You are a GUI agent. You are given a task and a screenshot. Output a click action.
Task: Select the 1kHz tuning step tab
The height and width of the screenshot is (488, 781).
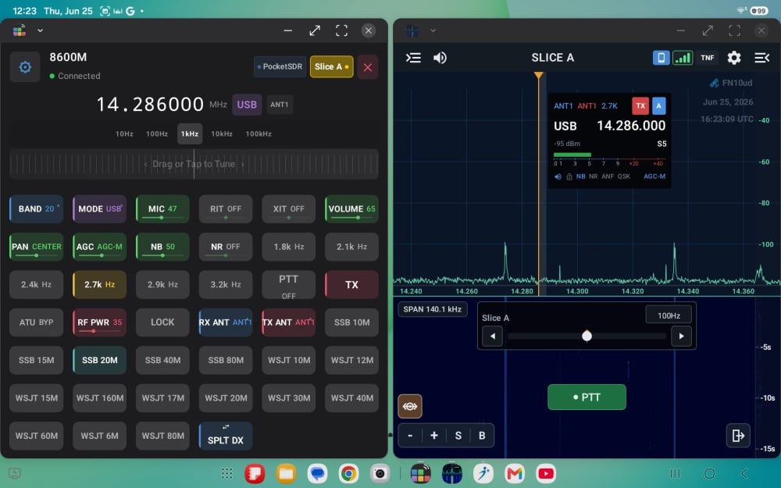[190, 134]
